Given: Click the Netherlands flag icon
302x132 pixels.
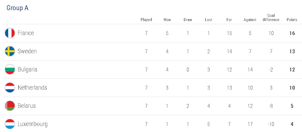Looking at the screenshot, I should tap(10, 88).
